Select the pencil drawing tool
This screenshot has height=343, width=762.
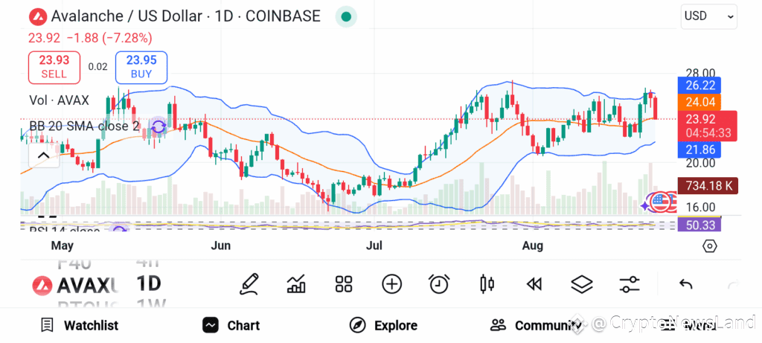tap(249, 284)
